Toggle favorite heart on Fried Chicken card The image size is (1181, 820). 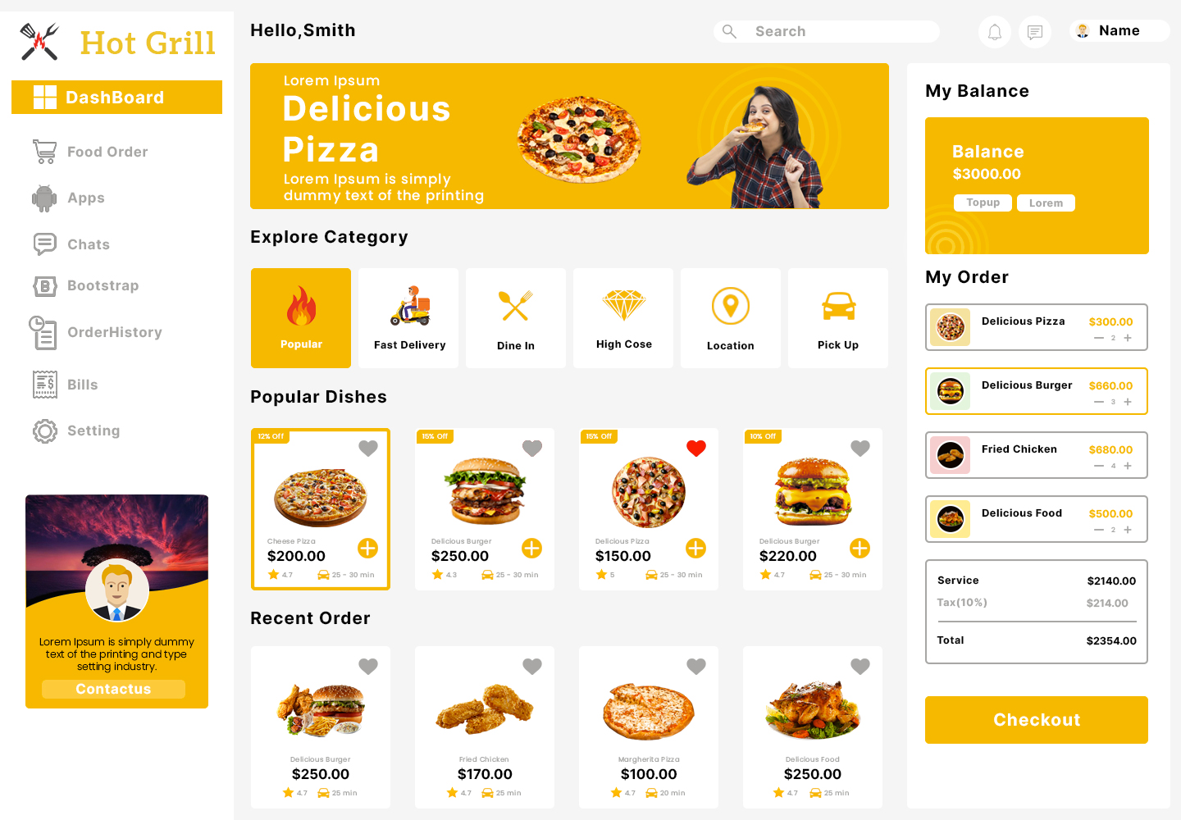click(532, 666)
